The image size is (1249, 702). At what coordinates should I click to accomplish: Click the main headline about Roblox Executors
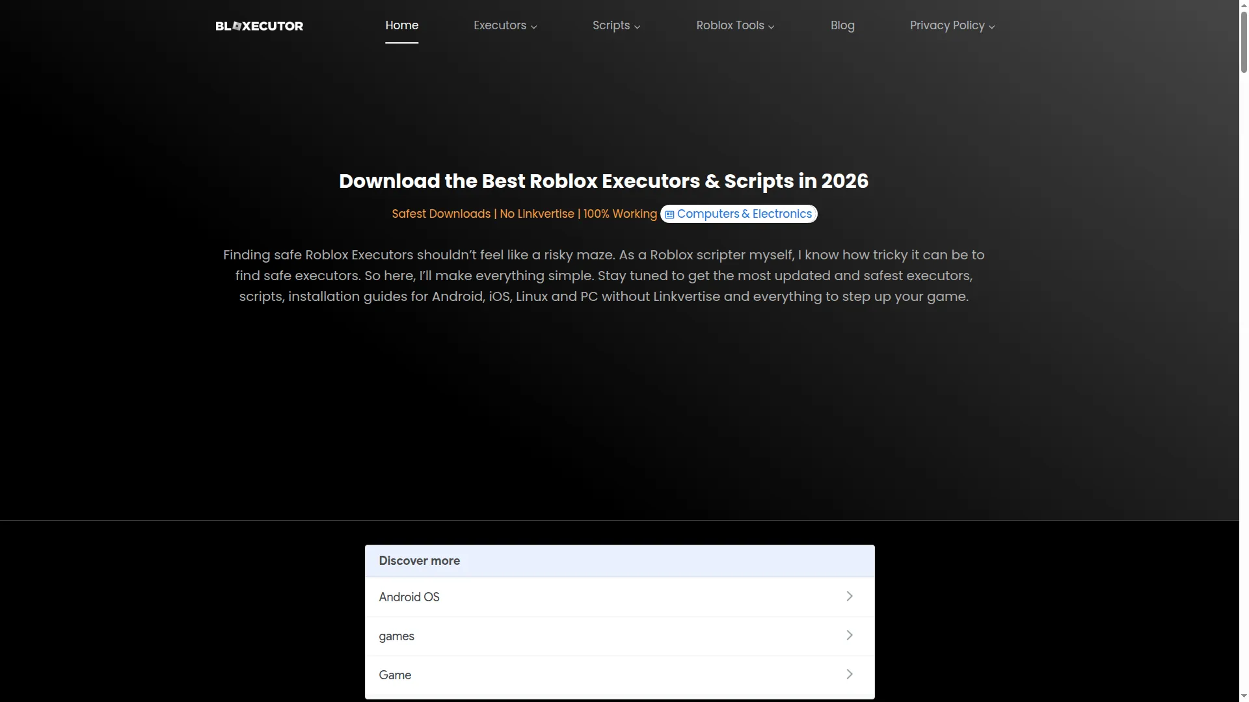coord(604,181)
